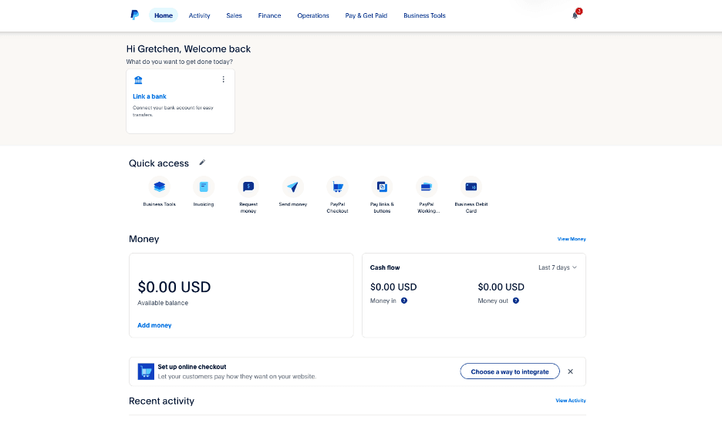
Task: Click Choose a way to integrate button
Action: pos(510,371)
